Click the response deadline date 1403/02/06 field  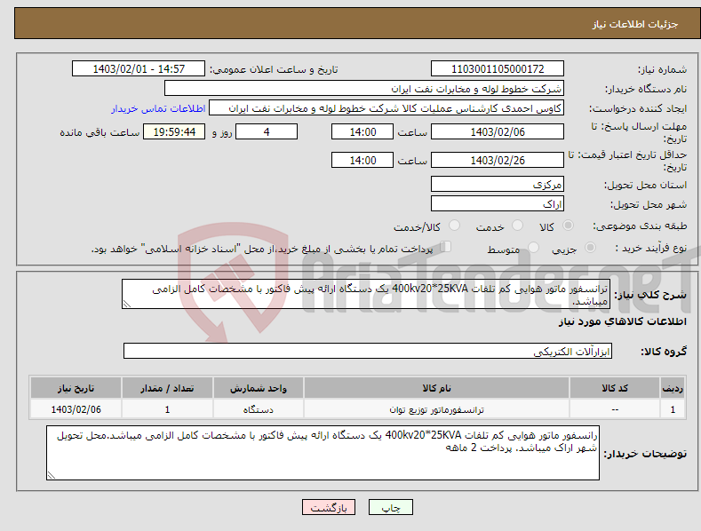pyautogui.click(x=498, y=131)
